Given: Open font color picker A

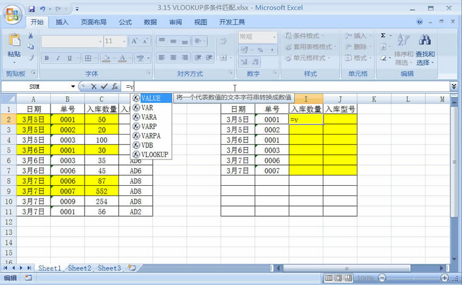Looking at the screenshot, I should pyautogui.click(x=122, y=58).
